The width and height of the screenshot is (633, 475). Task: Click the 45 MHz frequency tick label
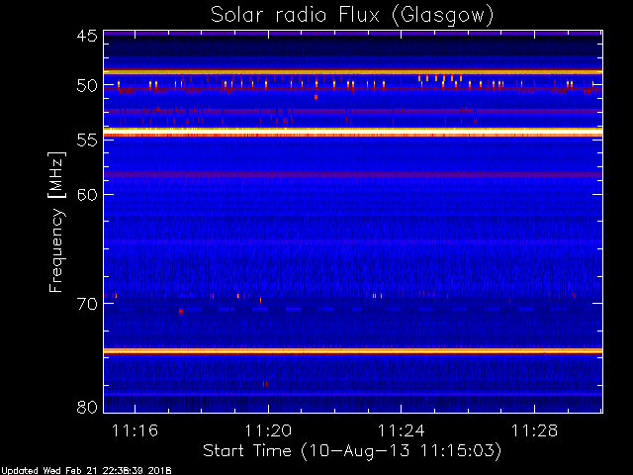[86, 37]
